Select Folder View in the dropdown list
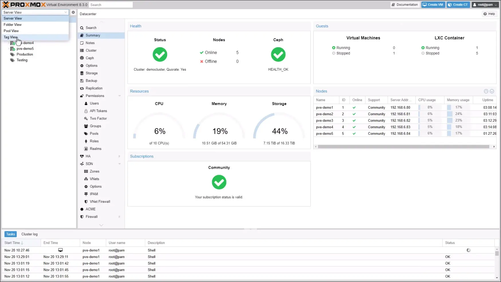The height and width of the screenshot is (282, 501). (x=35, y=25)
